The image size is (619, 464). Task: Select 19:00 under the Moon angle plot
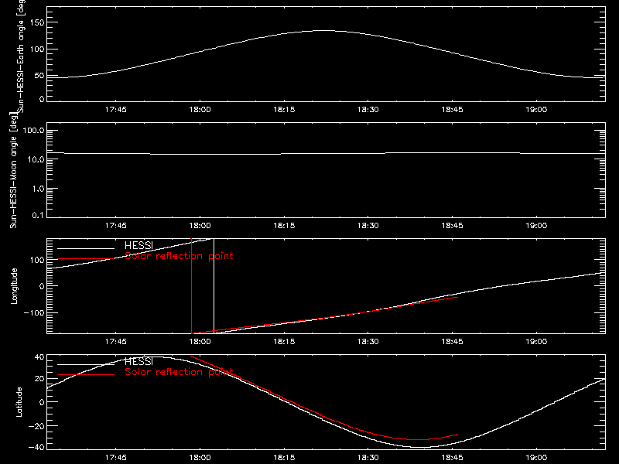point(536,226)
